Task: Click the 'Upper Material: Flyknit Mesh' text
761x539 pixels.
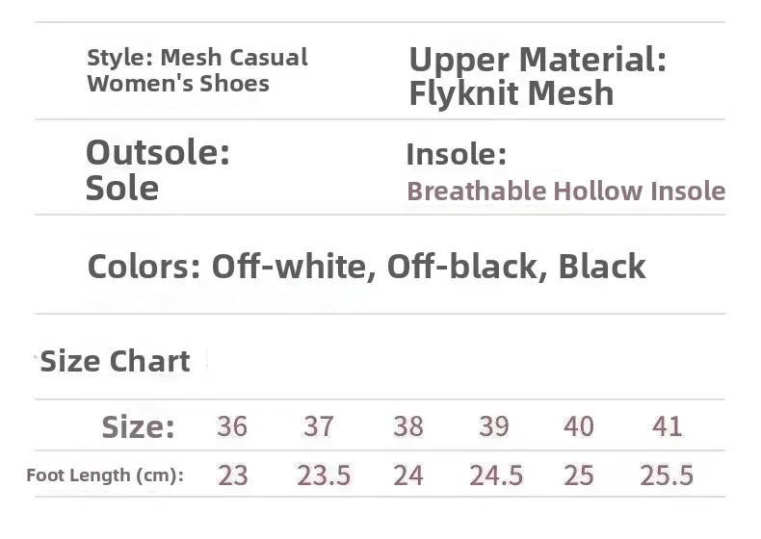Action: click(537, 76)
